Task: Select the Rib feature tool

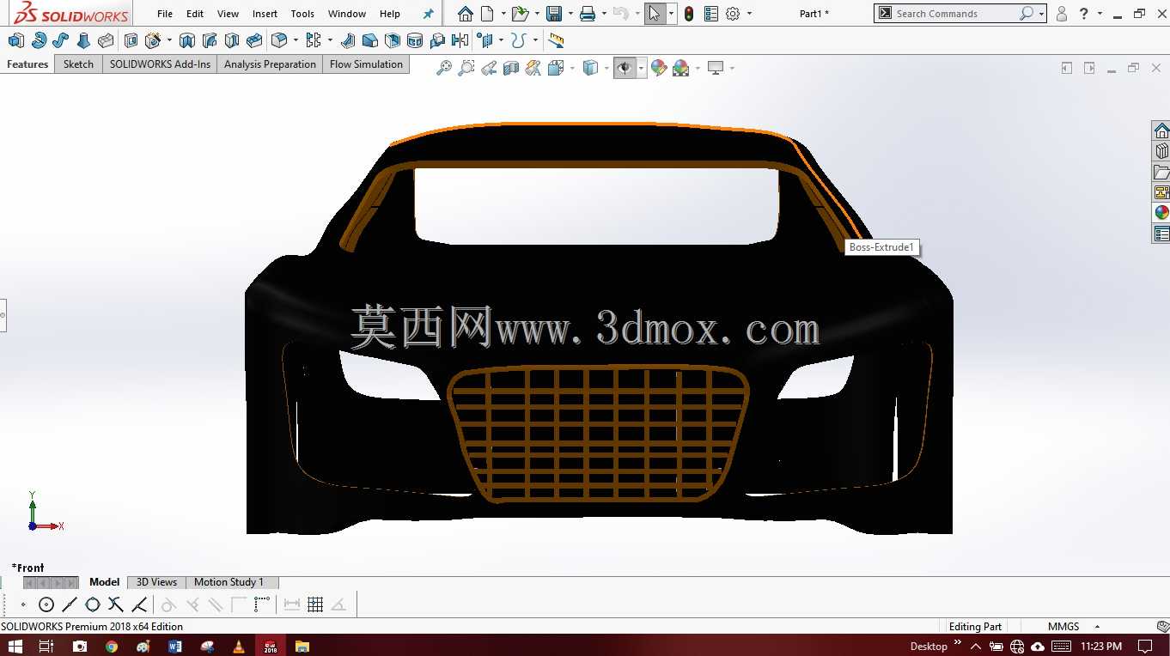Action: click(347, 40)
